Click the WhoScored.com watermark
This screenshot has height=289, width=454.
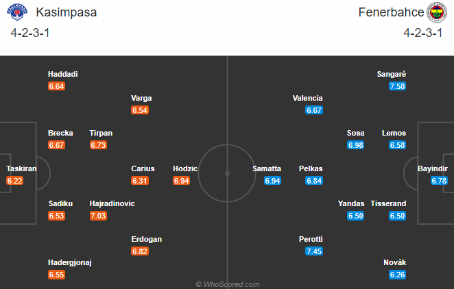tap(227, 284)
